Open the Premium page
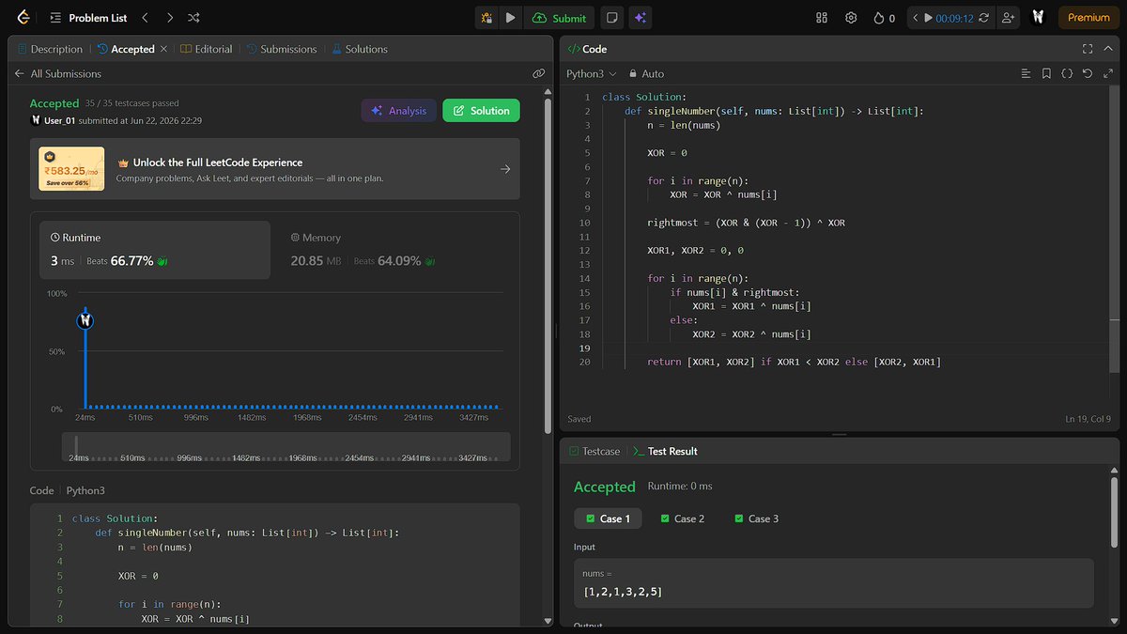1127x634 pixels. (x=1088, y=17)
